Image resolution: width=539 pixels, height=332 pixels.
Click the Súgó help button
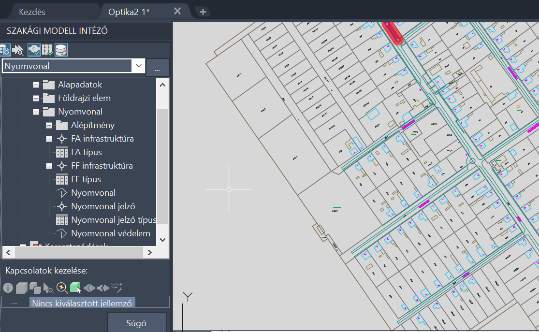coord(136,322)
